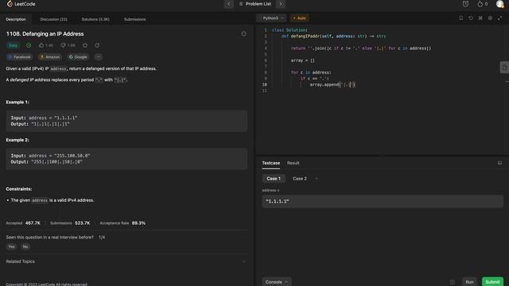Switch to the Description tab
This screenshot has height=286, width=509.
click(x=16, y=19)
